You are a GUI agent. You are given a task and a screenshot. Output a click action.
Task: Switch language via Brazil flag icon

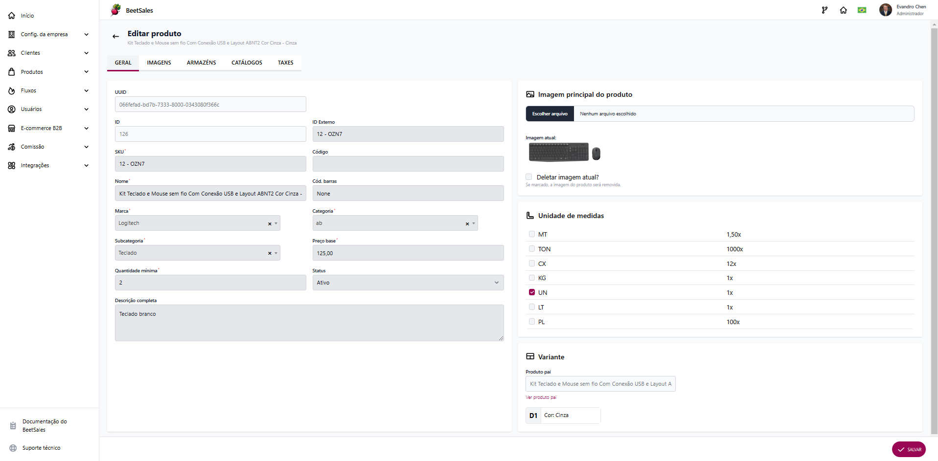[x=862, y=10]
